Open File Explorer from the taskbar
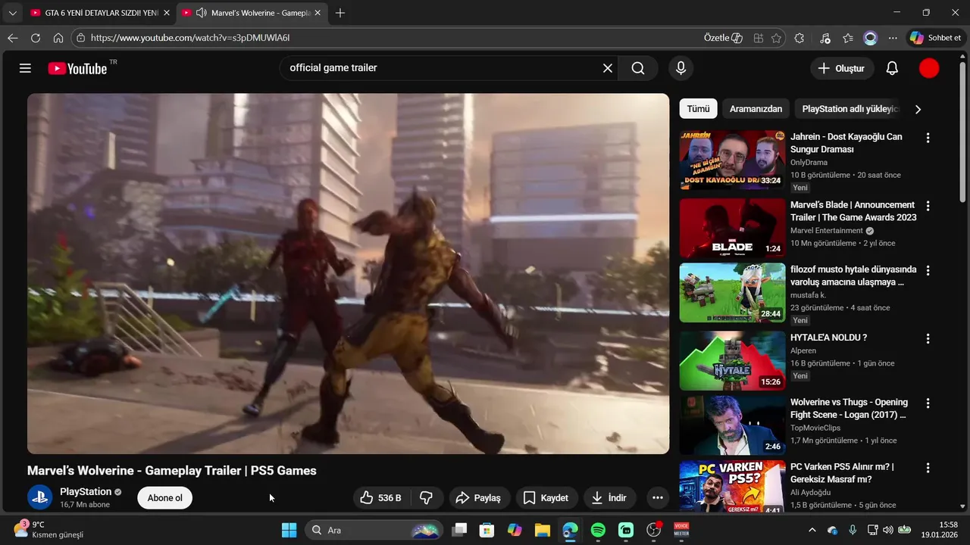 542,530
